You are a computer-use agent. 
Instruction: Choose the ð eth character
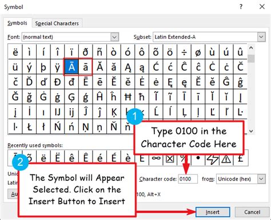(86, 52)
